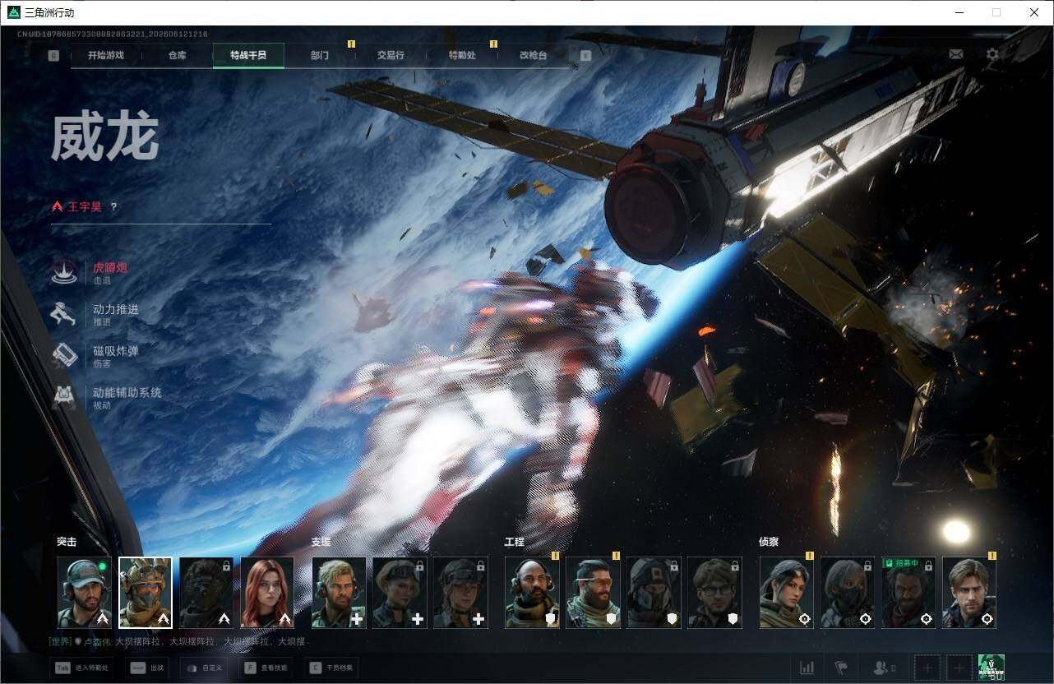Select the dark-haired woman recon operator portrait
The image size is (1054, 684).
(787, 593)
